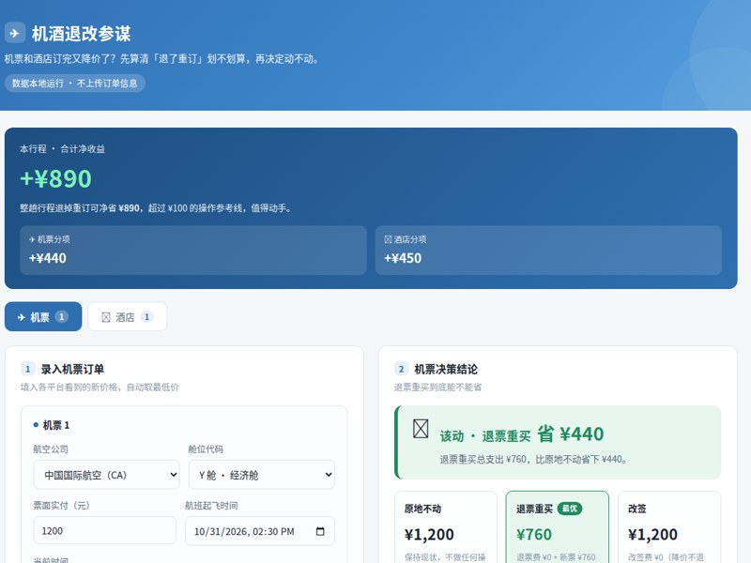The height and width of the screenshot is (563, 751).
Task: Click the 数据本地运行 privacy badge
Action: pos(75,84)
